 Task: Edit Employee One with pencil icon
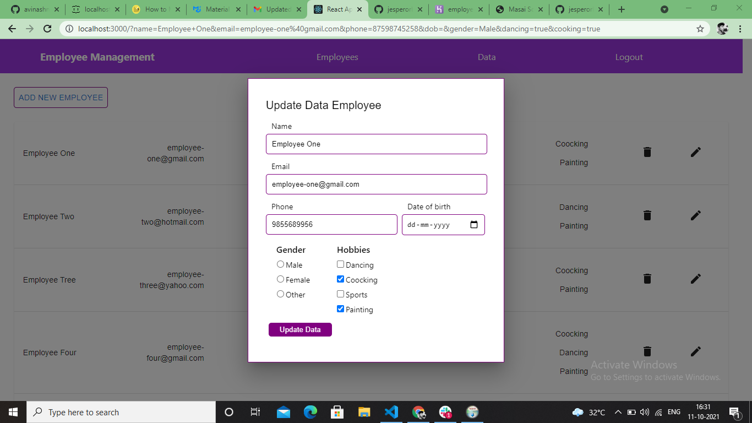coord(696,152)
